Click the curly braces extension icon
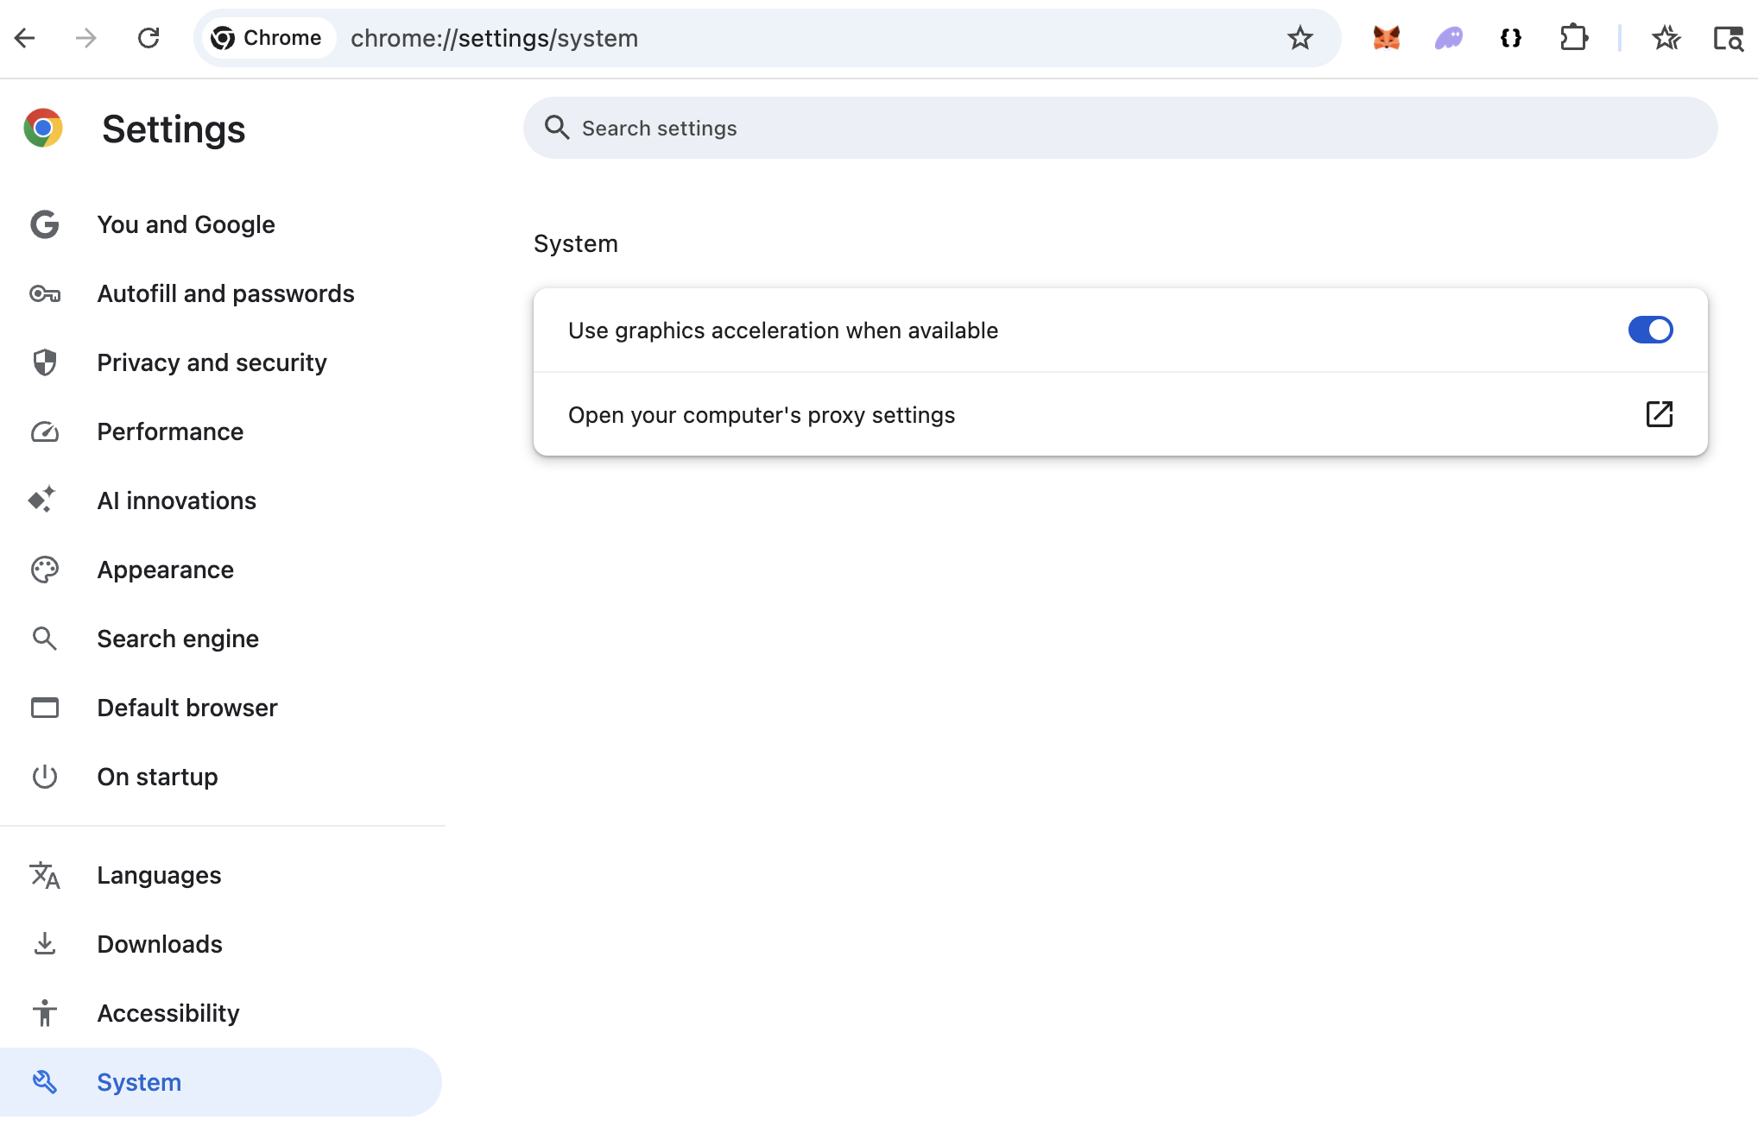 point(1511,38)
